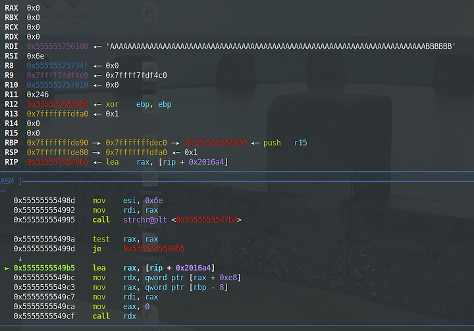Click the xor ebp, ebp instruction text
The height and width of the screenshot is (331, 474).
138,105
